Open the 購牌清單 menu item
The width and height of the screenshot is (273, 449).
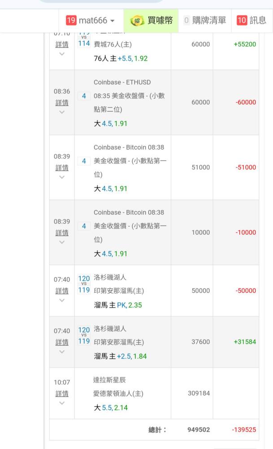point(209,20)
